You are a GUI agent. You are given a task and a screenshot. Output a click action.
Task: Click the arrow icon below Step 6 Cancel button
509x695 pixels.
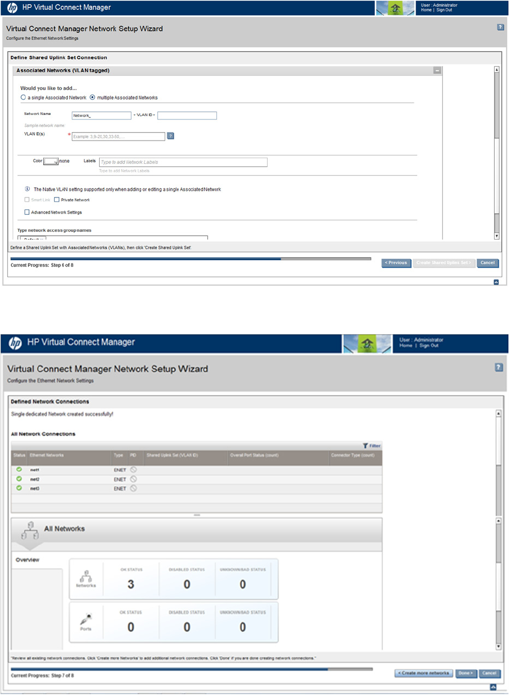point(496,282)
